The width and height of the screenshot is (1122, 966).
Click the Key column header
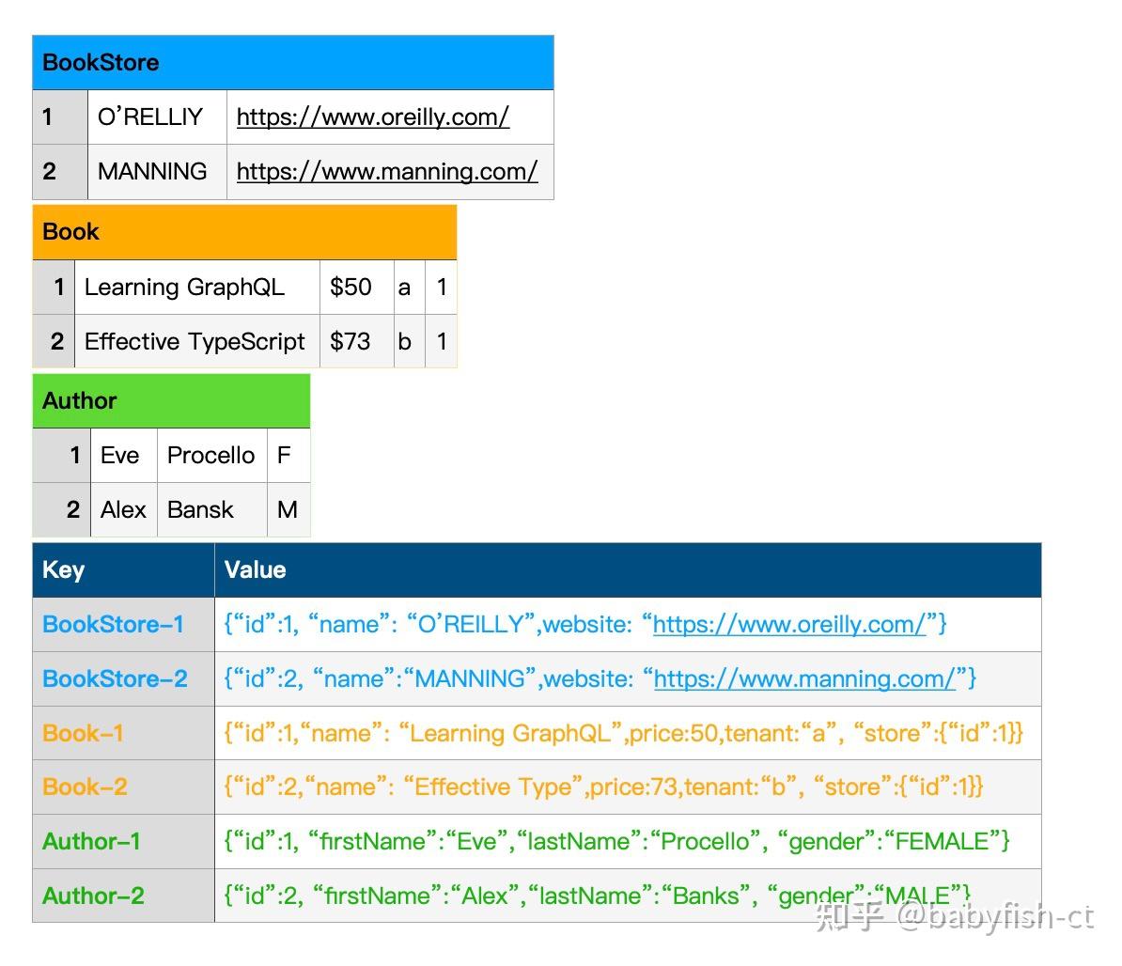click(123, 570)
